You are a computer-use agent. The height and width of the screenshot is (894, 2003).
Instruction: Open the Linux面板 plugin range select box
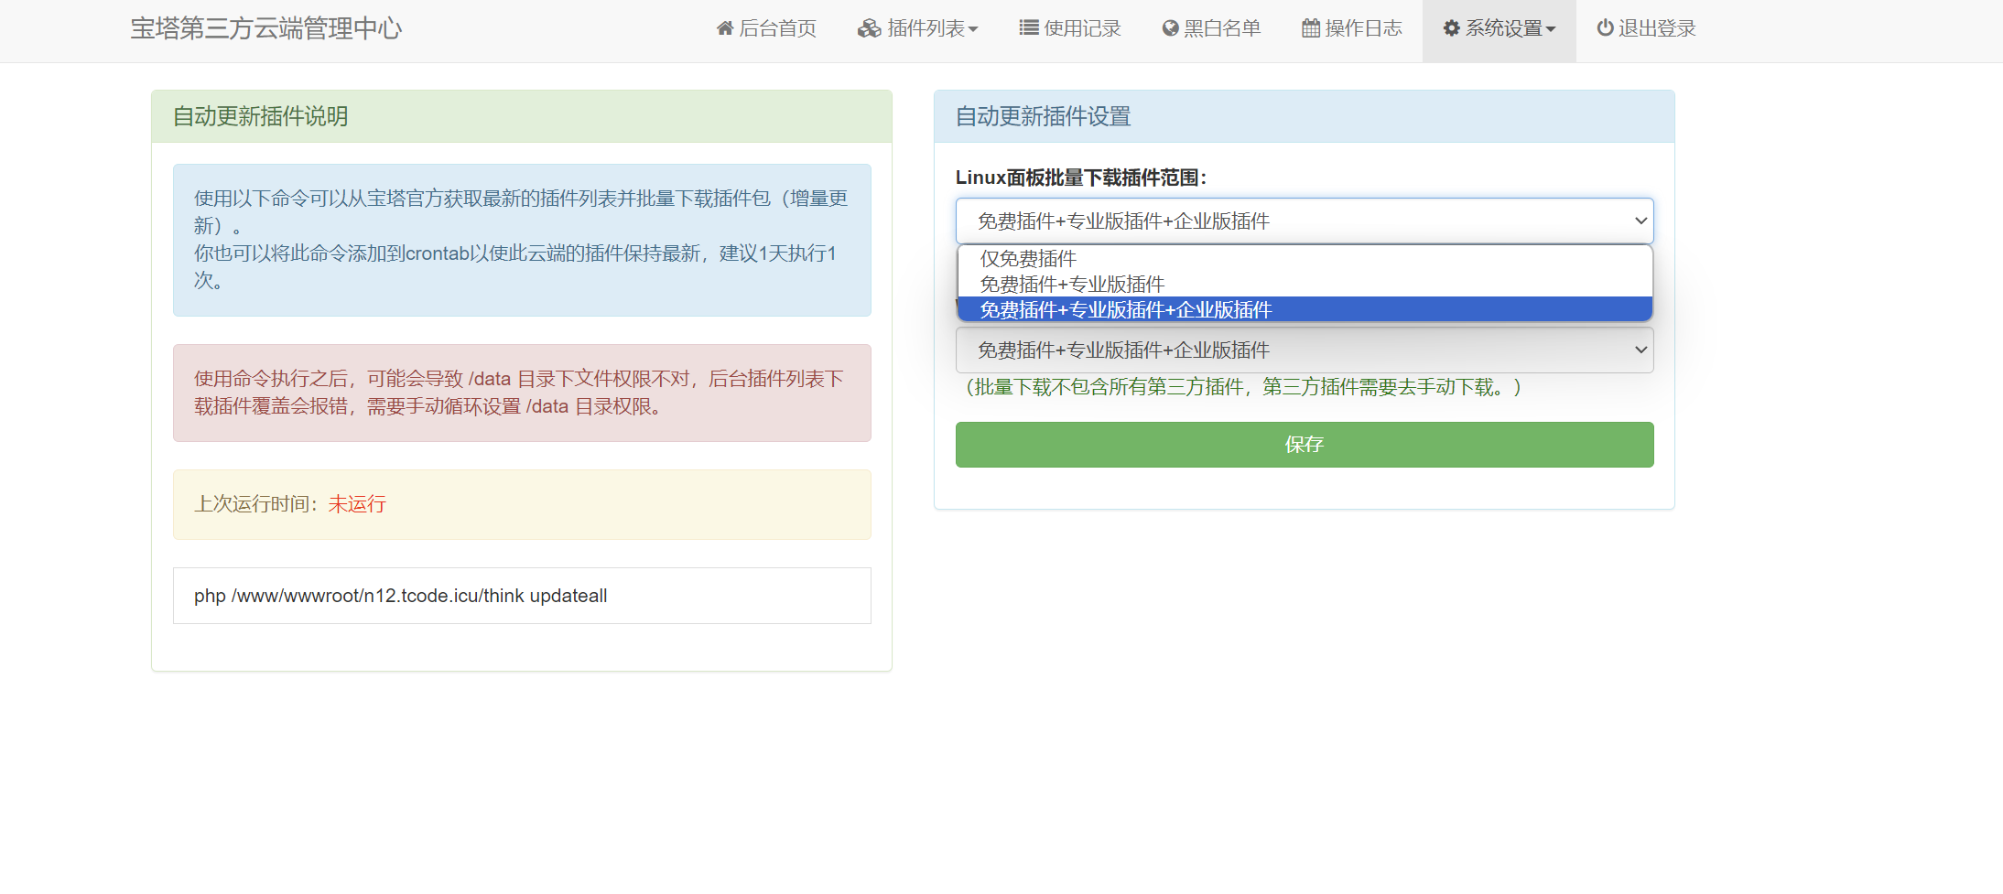pos(1305,221)
